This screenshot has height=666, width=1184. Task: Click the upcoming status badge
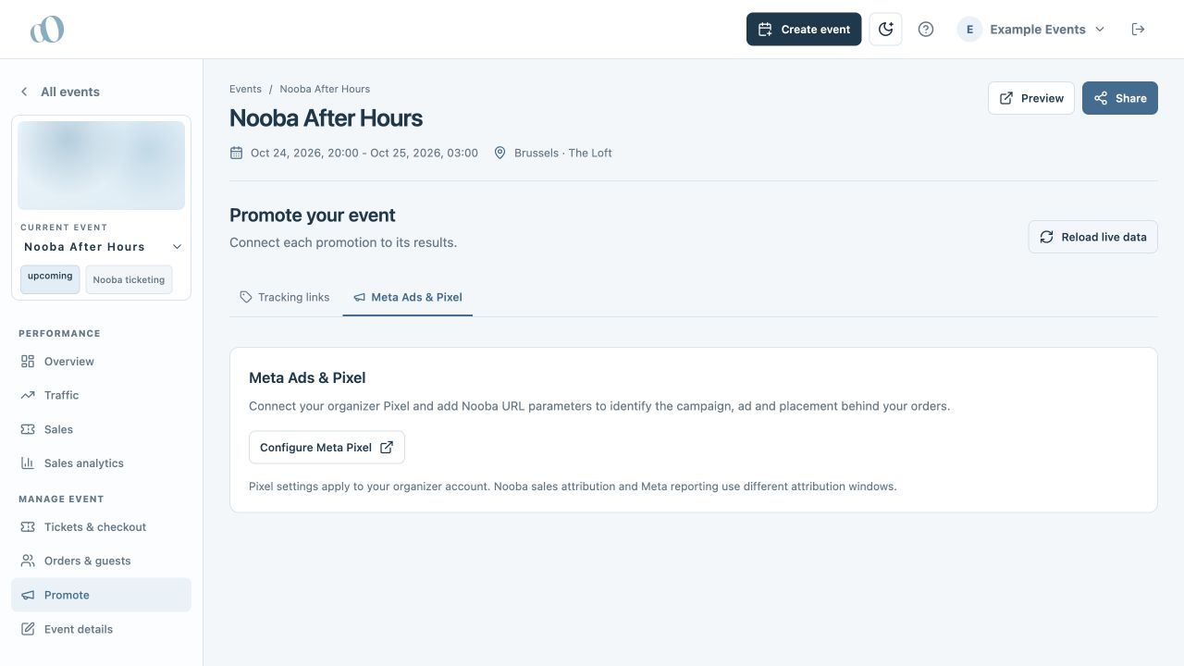click(x=50, y=279)
